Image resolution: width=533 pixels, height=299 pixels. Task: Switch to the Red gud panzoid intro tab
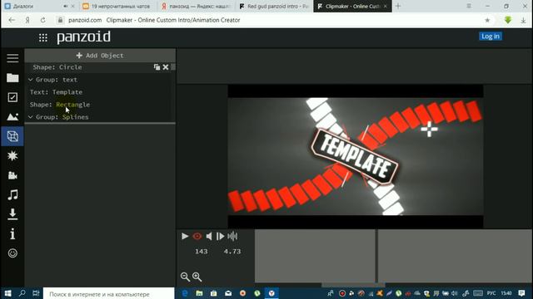274,6
